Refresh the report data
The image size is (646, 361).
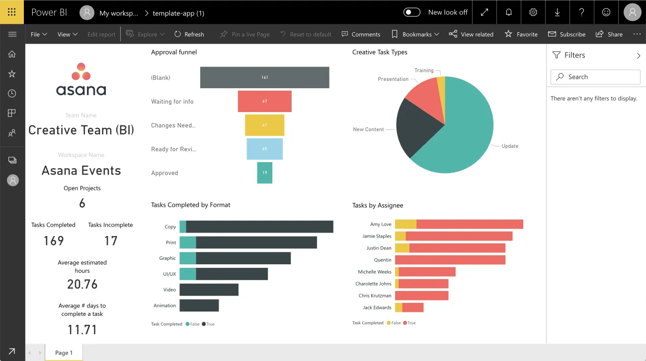pyautogui.click(x=189, y=34)
